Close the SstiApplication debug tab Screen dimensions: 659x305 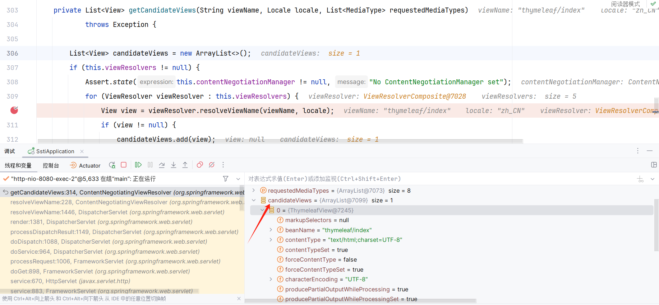coord(82,151)
